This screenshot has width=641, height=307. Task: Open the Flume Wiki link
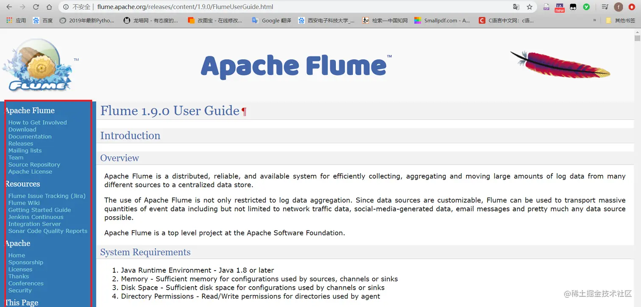pos(24,203)
